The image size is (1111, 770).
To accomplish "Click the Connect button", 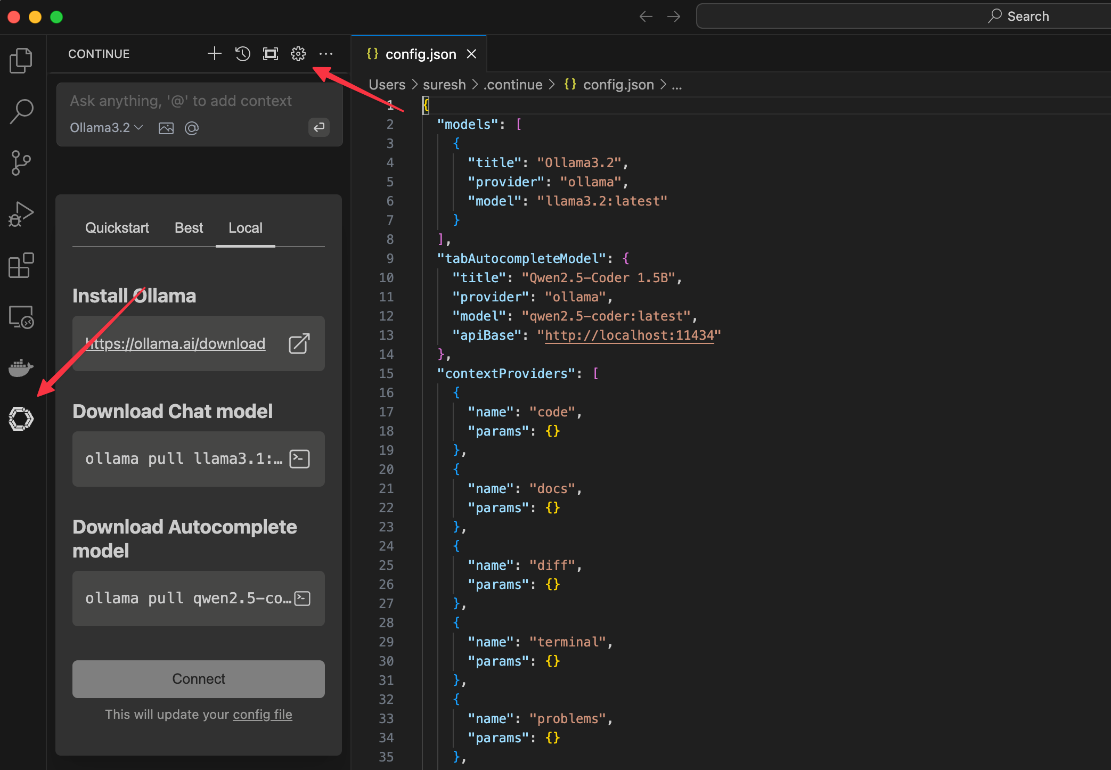I will [198, 678].
